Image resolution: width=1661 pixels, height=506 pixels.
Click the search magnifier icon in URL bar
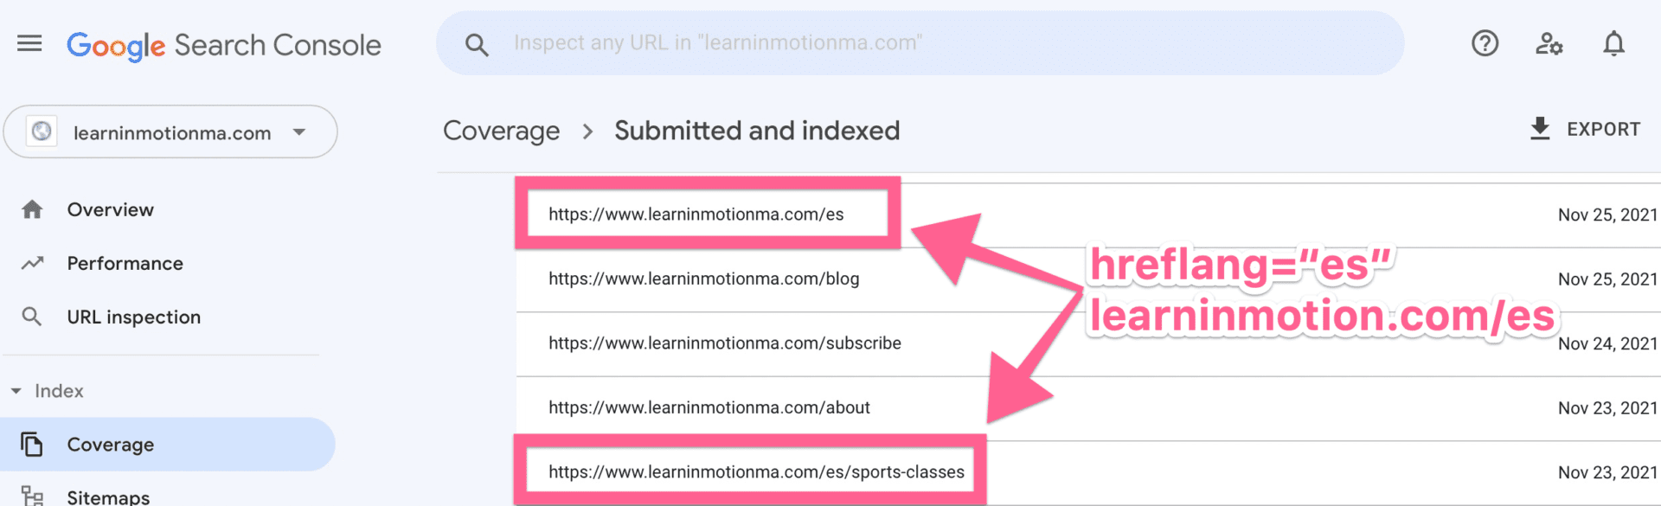(x=477, y=44)
